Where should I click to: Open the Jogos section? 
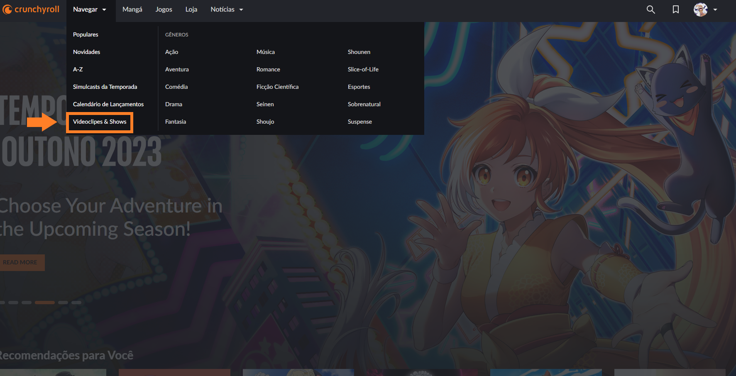click(x=164, y=10)
